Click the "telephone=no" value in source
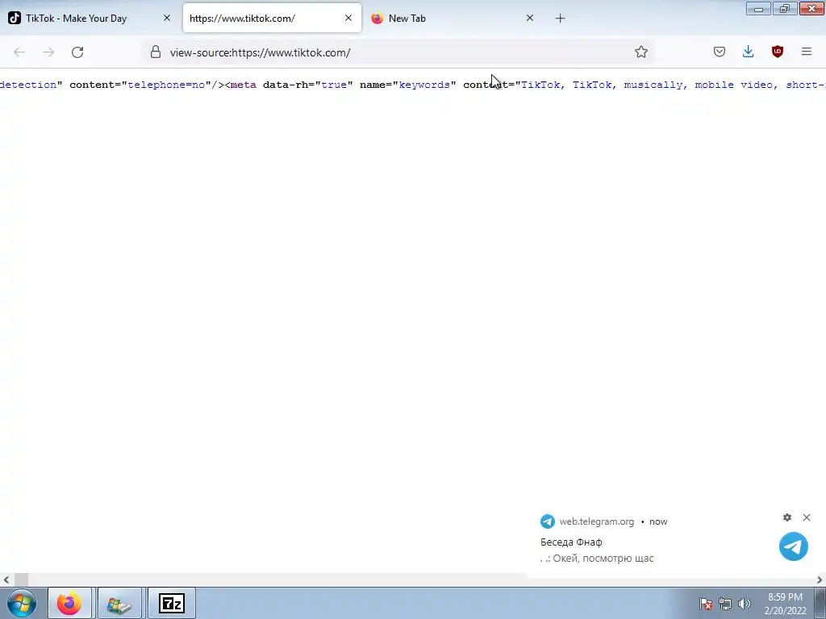Screen dimensions: 826x619 coord(166,85)
